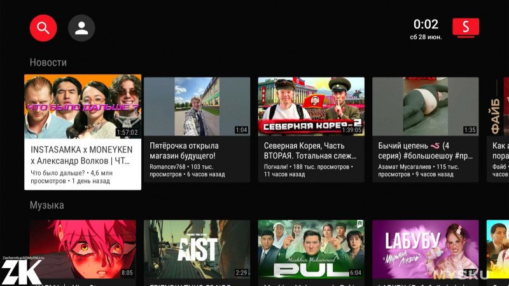Play Пятёрочка магазин будущего thumbnail
Image resolution: width=509 pixels, height=286 pixels.
pyautogui.click(x=197, y=106)
